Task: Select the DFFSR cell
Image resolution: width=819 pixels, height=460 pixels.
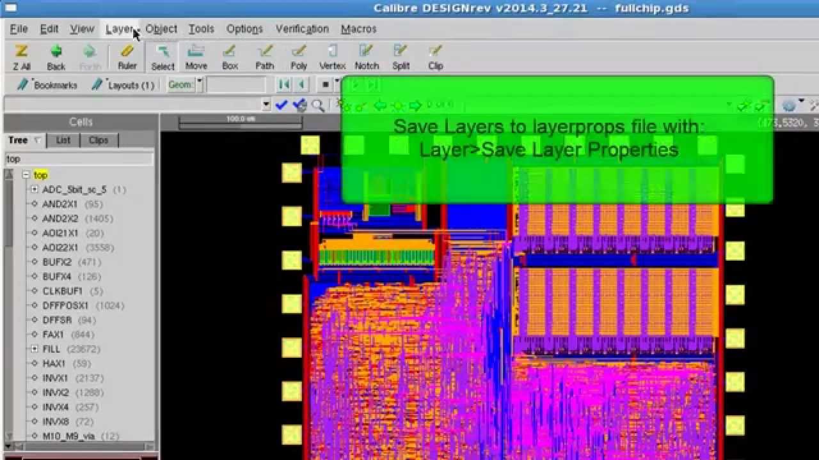Action: [57, 320]
